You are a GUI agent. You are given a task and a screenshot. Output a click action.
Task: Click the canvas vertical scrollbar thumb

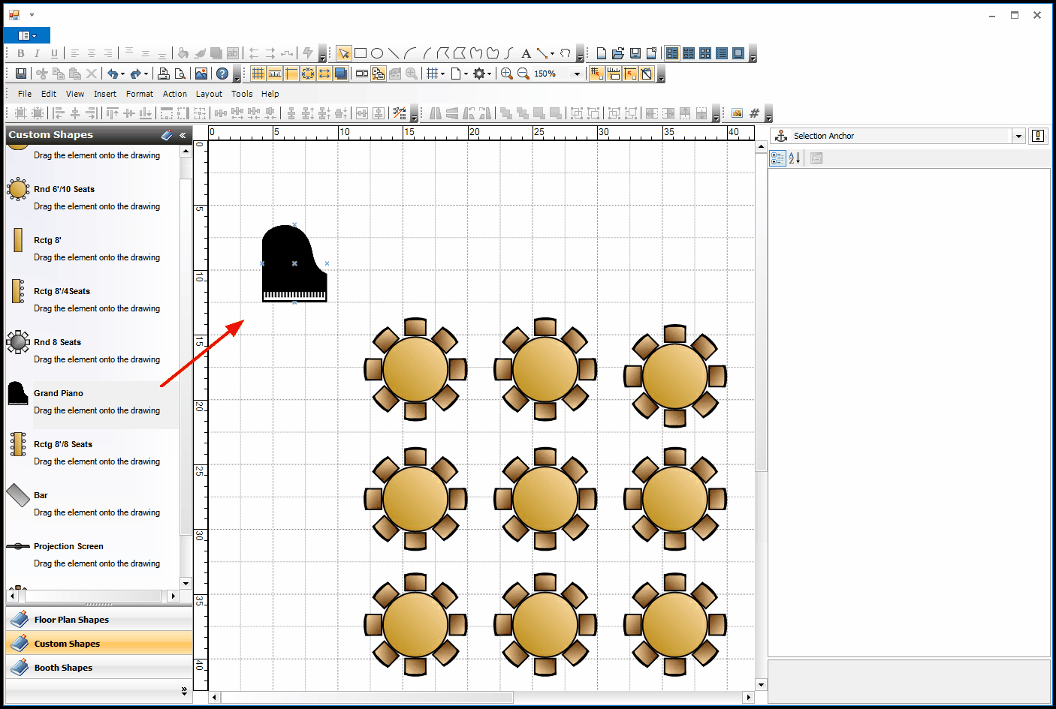[x=761, y=311]
